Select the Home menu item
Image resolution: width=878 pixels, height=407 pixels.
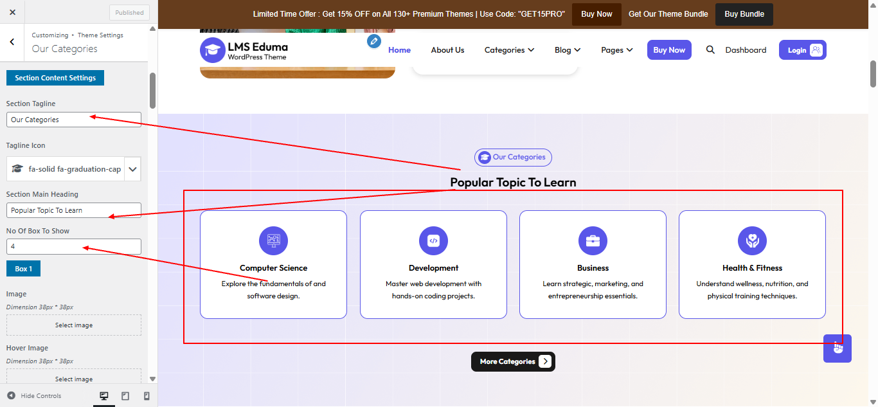(399, 50)
